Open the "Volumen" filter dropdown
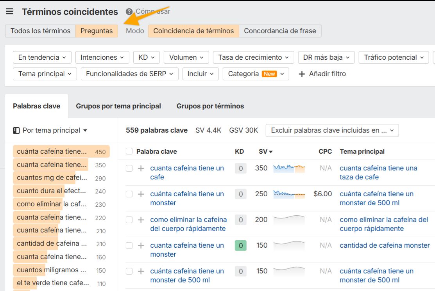Viewport: 435px width, 291px height. point(186,57)
